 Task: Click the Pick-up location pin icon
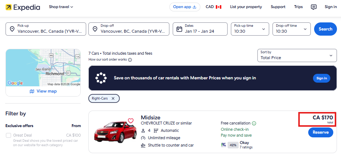(12, 29)
